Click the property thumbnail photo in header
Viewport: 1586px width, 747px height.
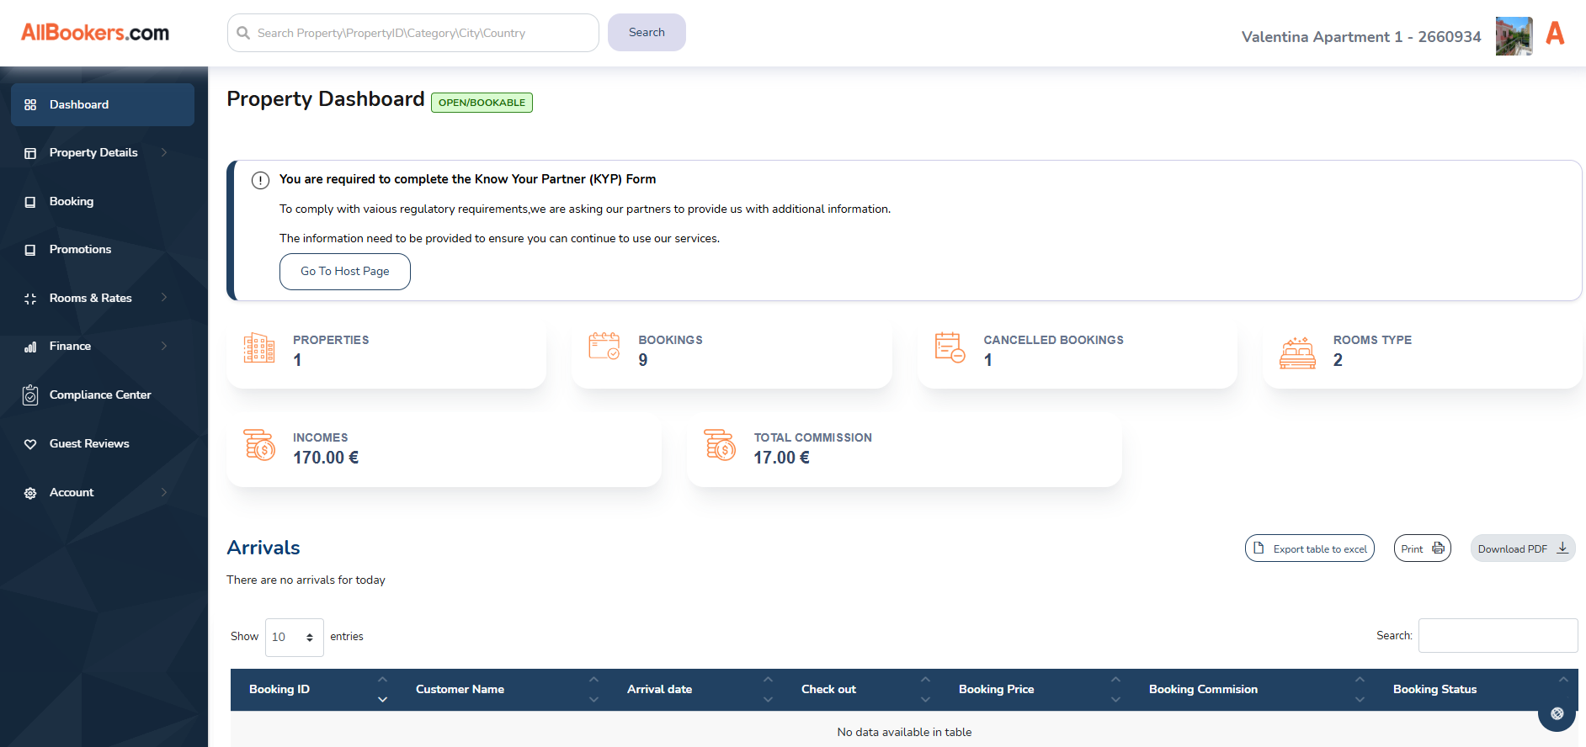pos(1514,36)
